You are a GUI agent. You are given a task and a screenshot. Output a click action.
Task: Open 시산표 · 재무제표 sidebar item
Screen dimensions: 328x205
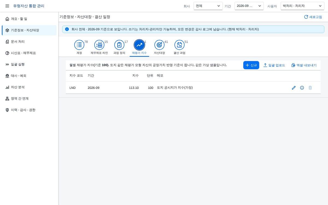(29, 53)
